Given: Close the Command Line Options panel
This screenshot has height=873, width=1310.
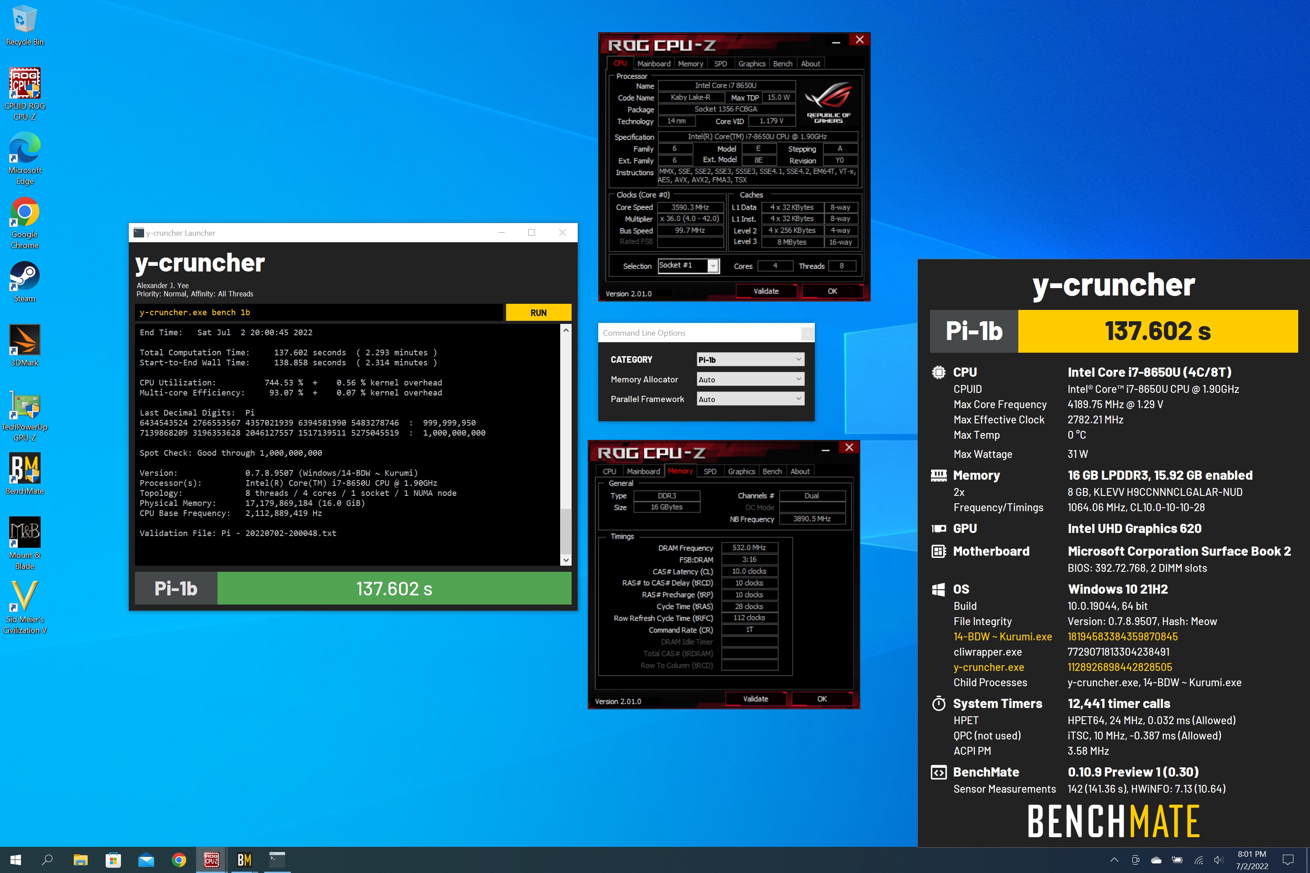Looking at the screenshot, I should click(x=807, y=333).
